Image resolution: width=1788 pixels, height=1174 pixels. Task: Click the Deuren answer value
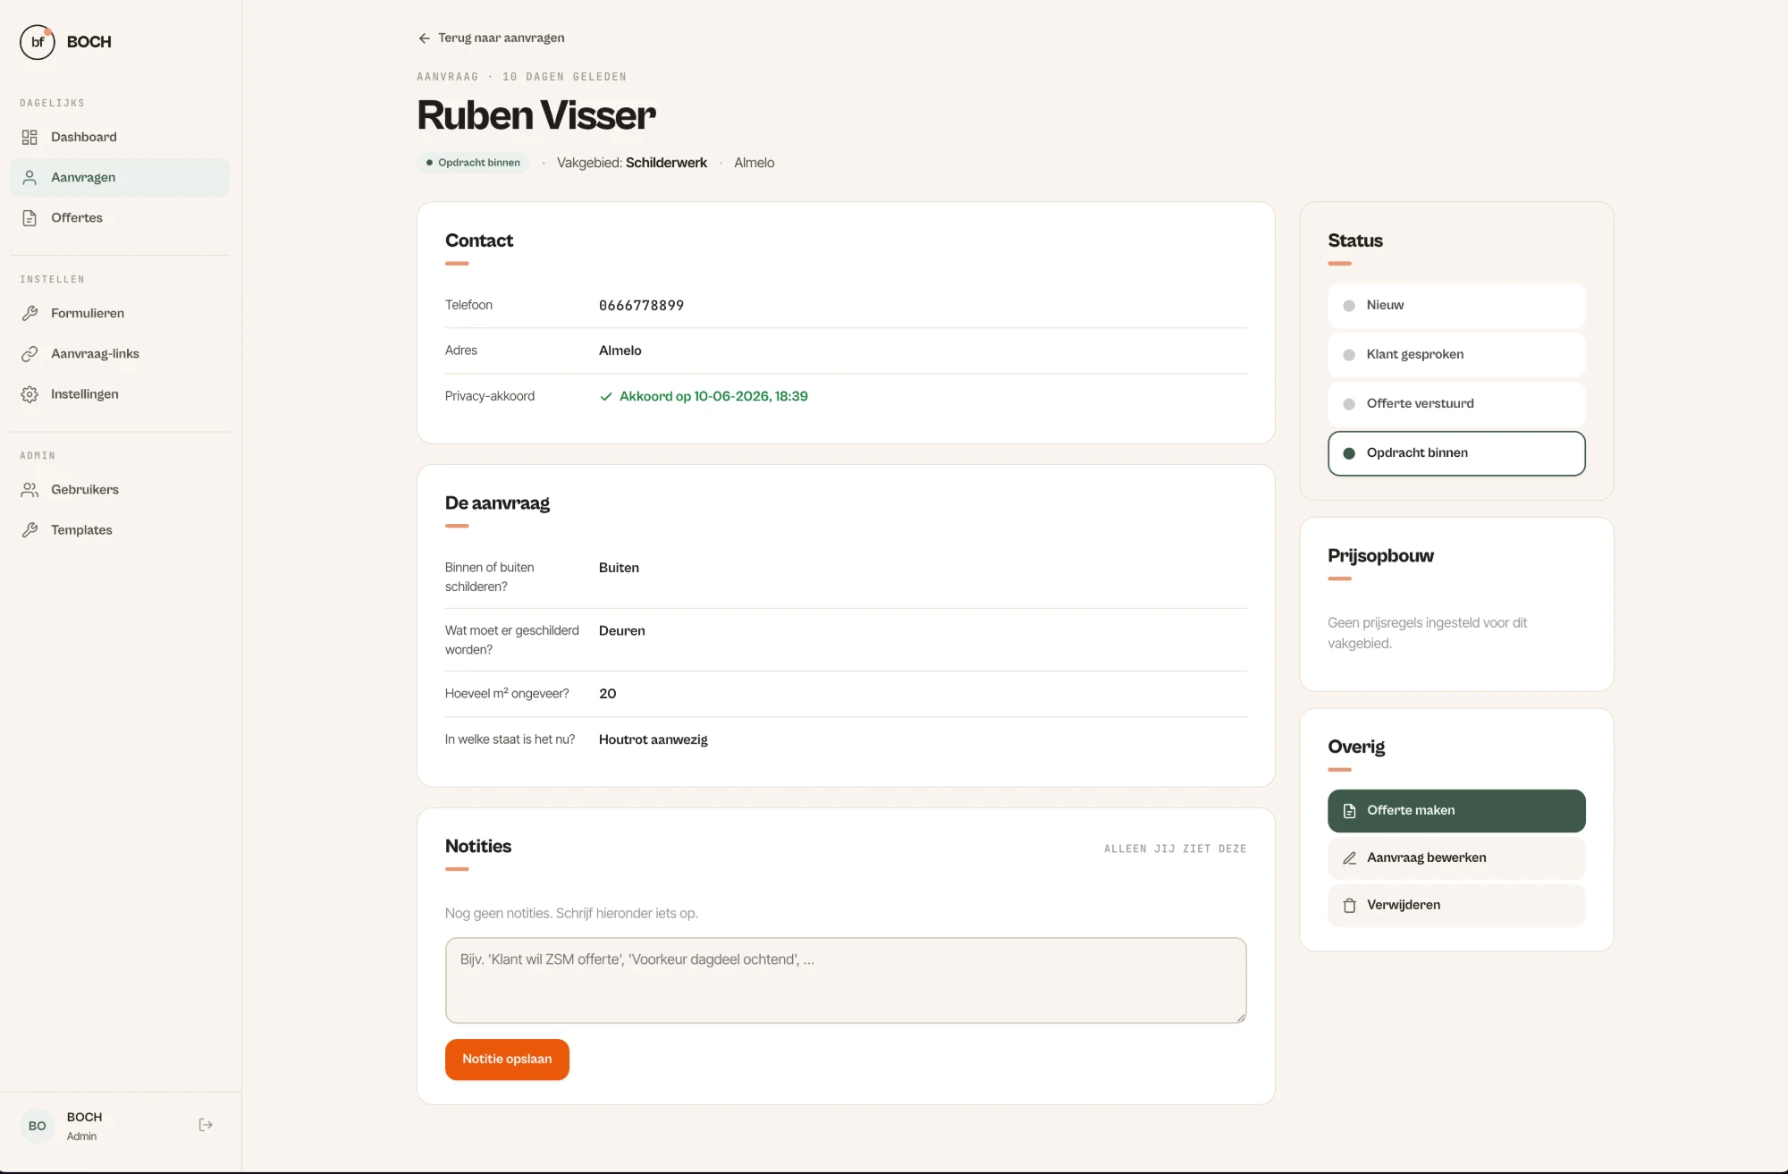point(622,630)
